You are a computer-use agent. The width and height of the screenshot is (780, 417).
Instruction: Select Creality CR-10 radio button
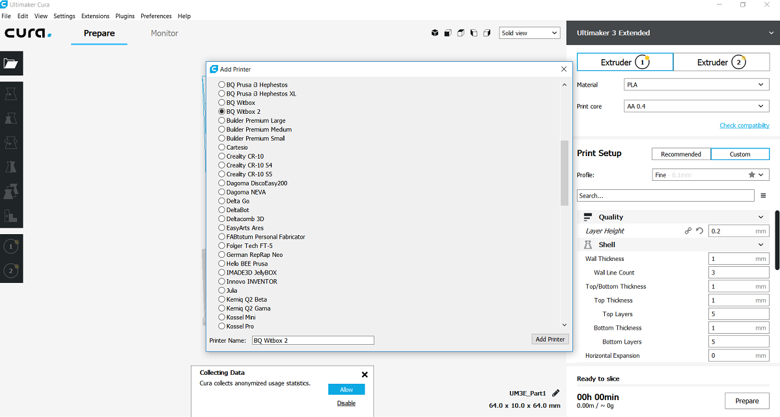221,156
